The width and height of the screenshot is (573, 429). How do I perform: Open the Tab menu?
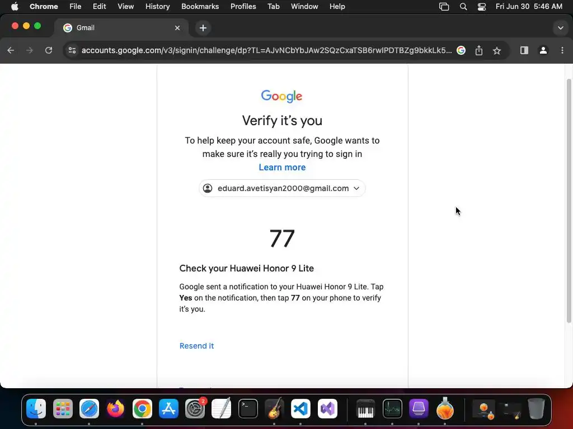(273, 7)
